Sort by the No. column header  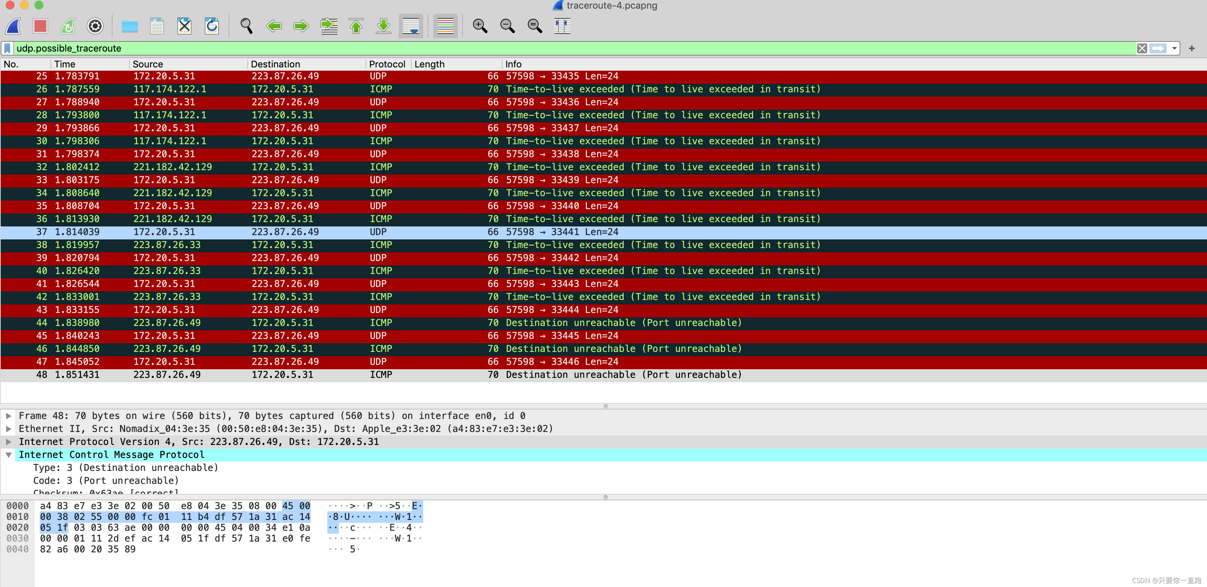(25, 64)
